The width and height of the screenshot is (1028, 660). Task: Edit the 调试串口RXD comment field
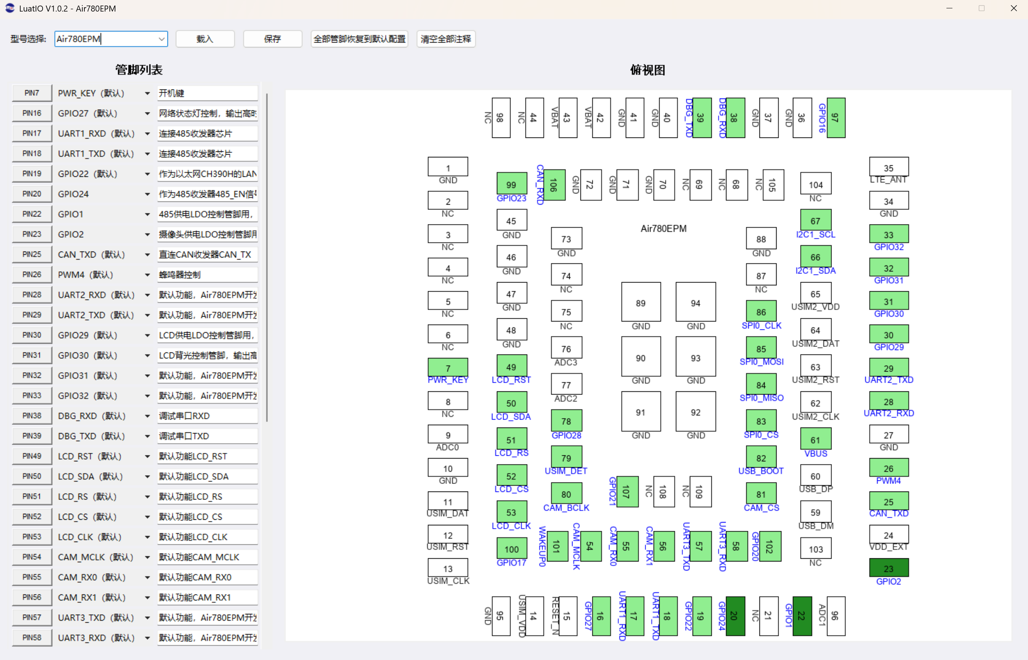pyautogui.click(x=208, y=416)
